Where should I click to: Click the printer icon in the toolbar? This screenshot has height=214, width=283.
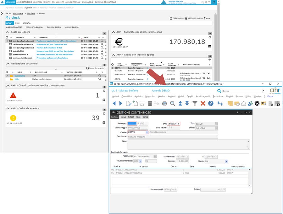164,104
